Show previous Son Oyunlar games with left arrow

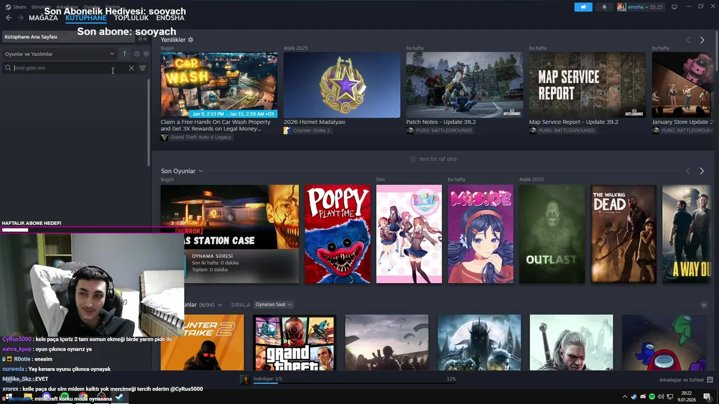[x=688, y=171]
